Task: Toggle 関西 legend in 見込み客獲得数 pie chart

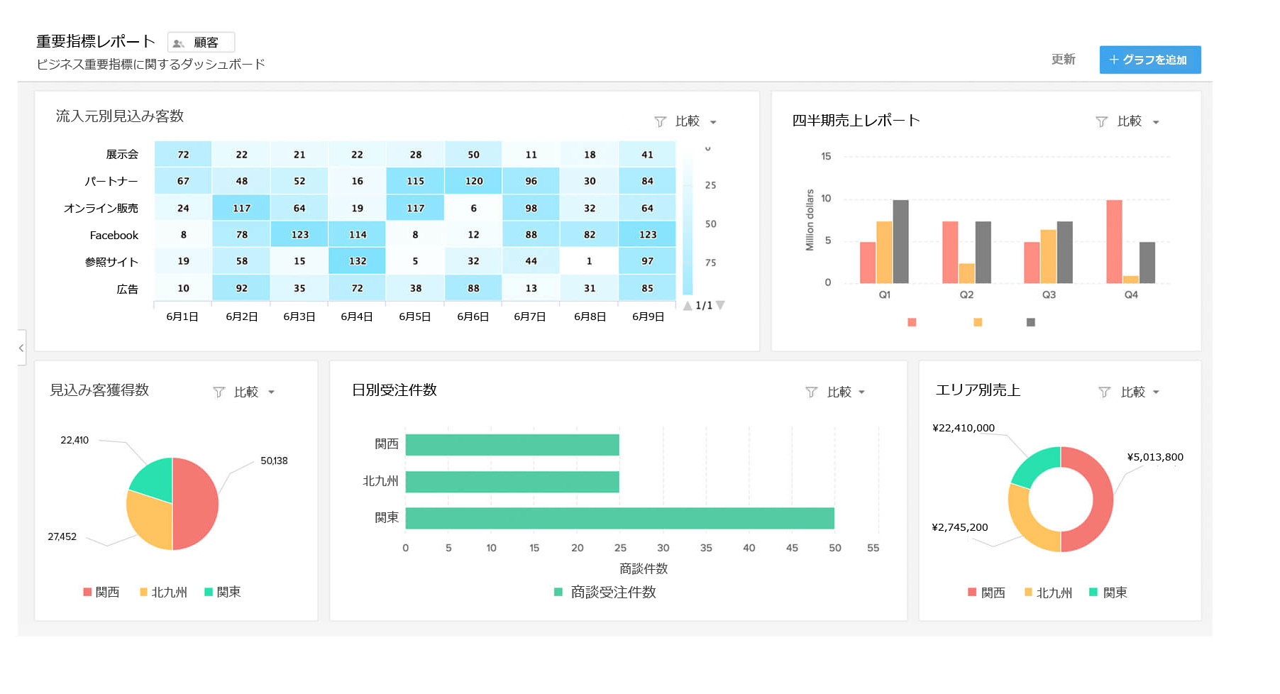Action: point(101,592)
